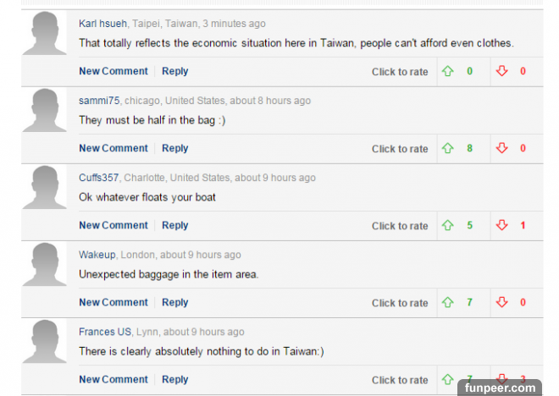
Task: Reply to Wakeup's London comment
Action: (x=175, y=302)
